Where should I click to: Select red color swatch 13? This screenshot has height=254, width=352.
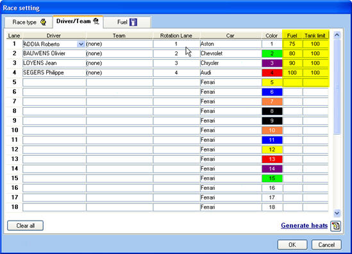click(272, 159)
